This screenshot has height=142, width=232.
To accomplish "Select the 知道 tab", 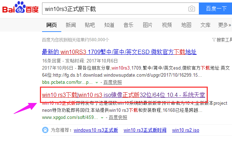I will pyautogui.click(x=109, y=25).
